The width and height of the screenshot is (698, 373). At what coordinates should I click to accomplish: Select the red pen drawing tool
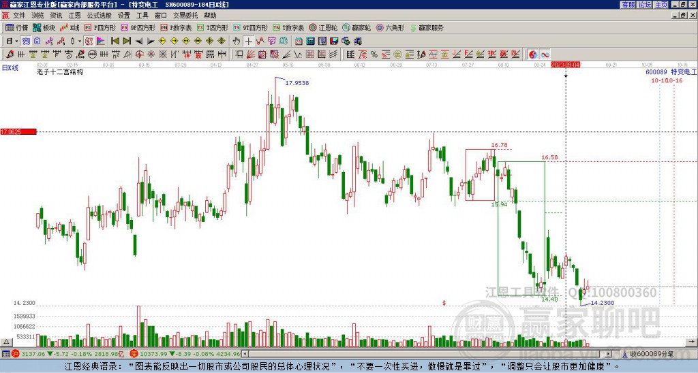10,54
